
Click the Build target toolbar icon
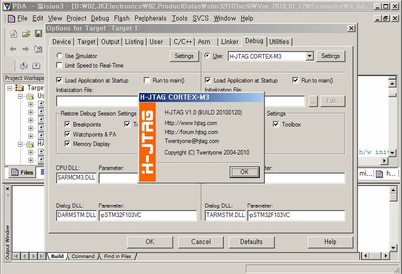click(x=36, y=66)
